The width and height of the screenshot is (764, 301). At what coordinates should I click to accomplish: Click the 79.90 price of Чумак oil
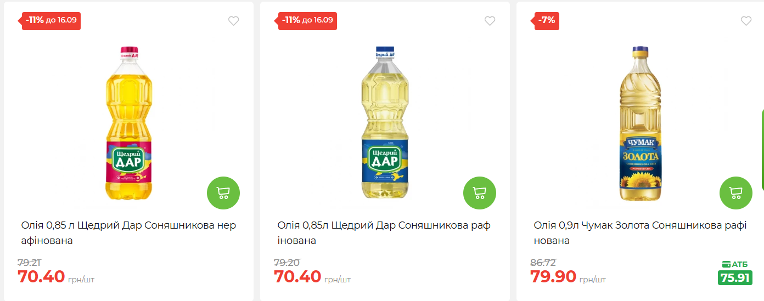tap(553, 277)
